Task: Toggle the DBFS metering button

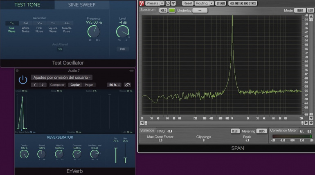Action: point(262,131)
